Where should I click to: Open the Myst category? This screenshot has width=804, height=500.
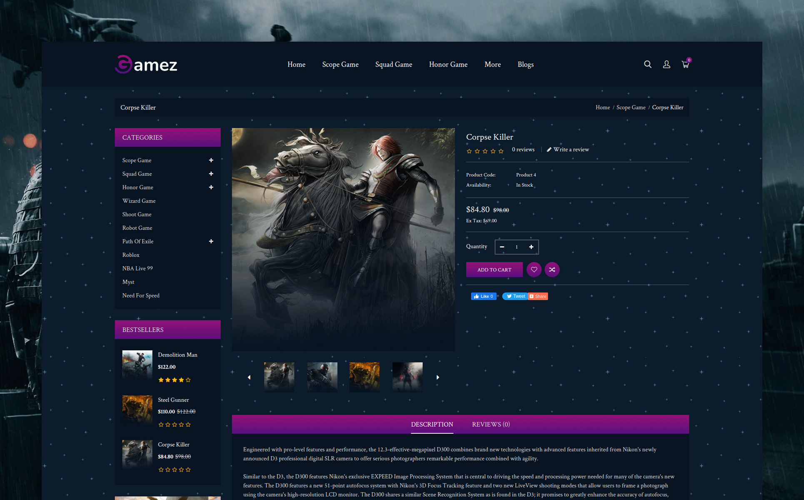[x=128, y=282]
